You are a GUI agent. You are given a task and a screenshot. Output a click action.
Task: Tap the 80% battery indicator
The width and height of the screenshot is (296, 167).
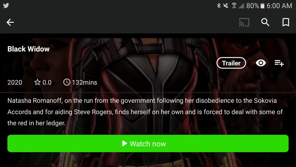coord(255,6)
